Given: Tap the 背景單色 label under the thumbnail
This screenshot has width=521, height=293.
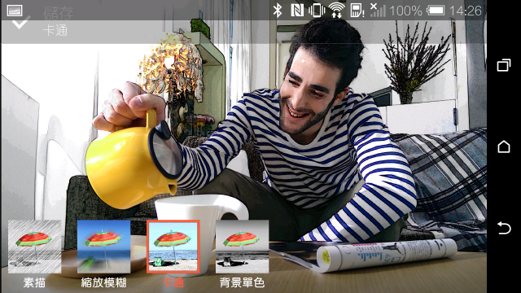Looking at the screenshot, I should pyautogui.click(x=243, y=282).
